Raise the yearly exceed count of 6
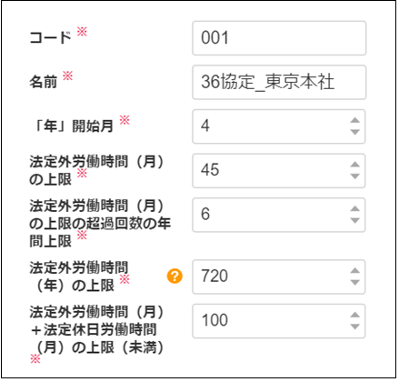399x382 pixels. coord(354,208)
